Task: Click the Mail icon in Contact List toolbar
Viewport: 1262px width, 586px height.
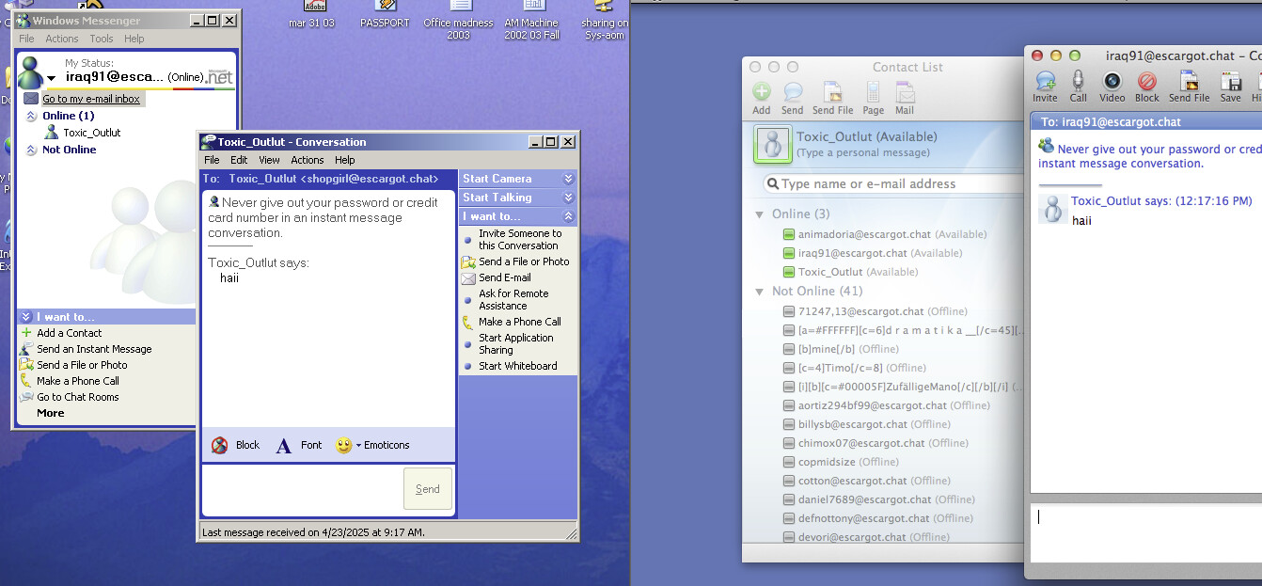Action: (905, 92)
